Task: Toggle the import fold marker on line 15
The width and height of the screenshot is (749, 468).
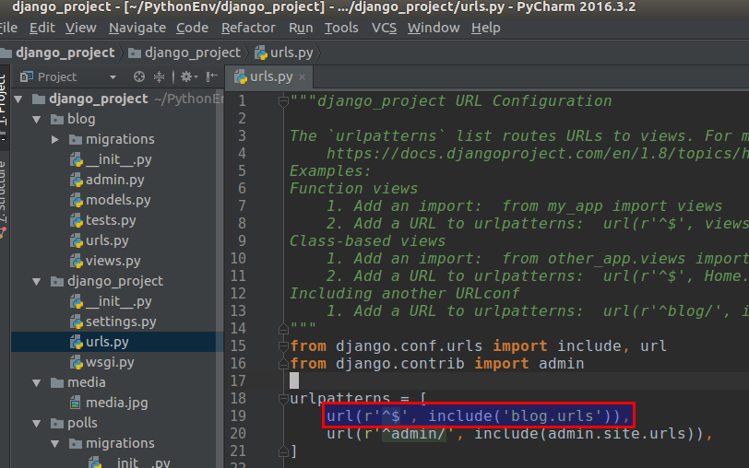Action: pos(283,345)
